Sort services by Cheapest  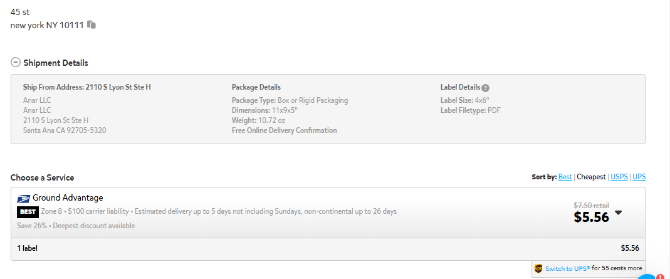[592, 177]
